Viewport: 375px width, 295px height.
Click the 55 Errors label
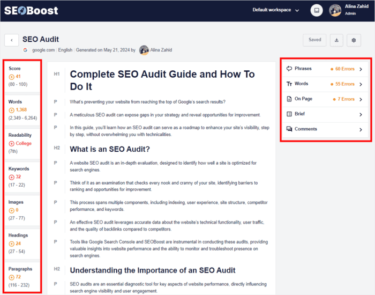coord(344,84)
